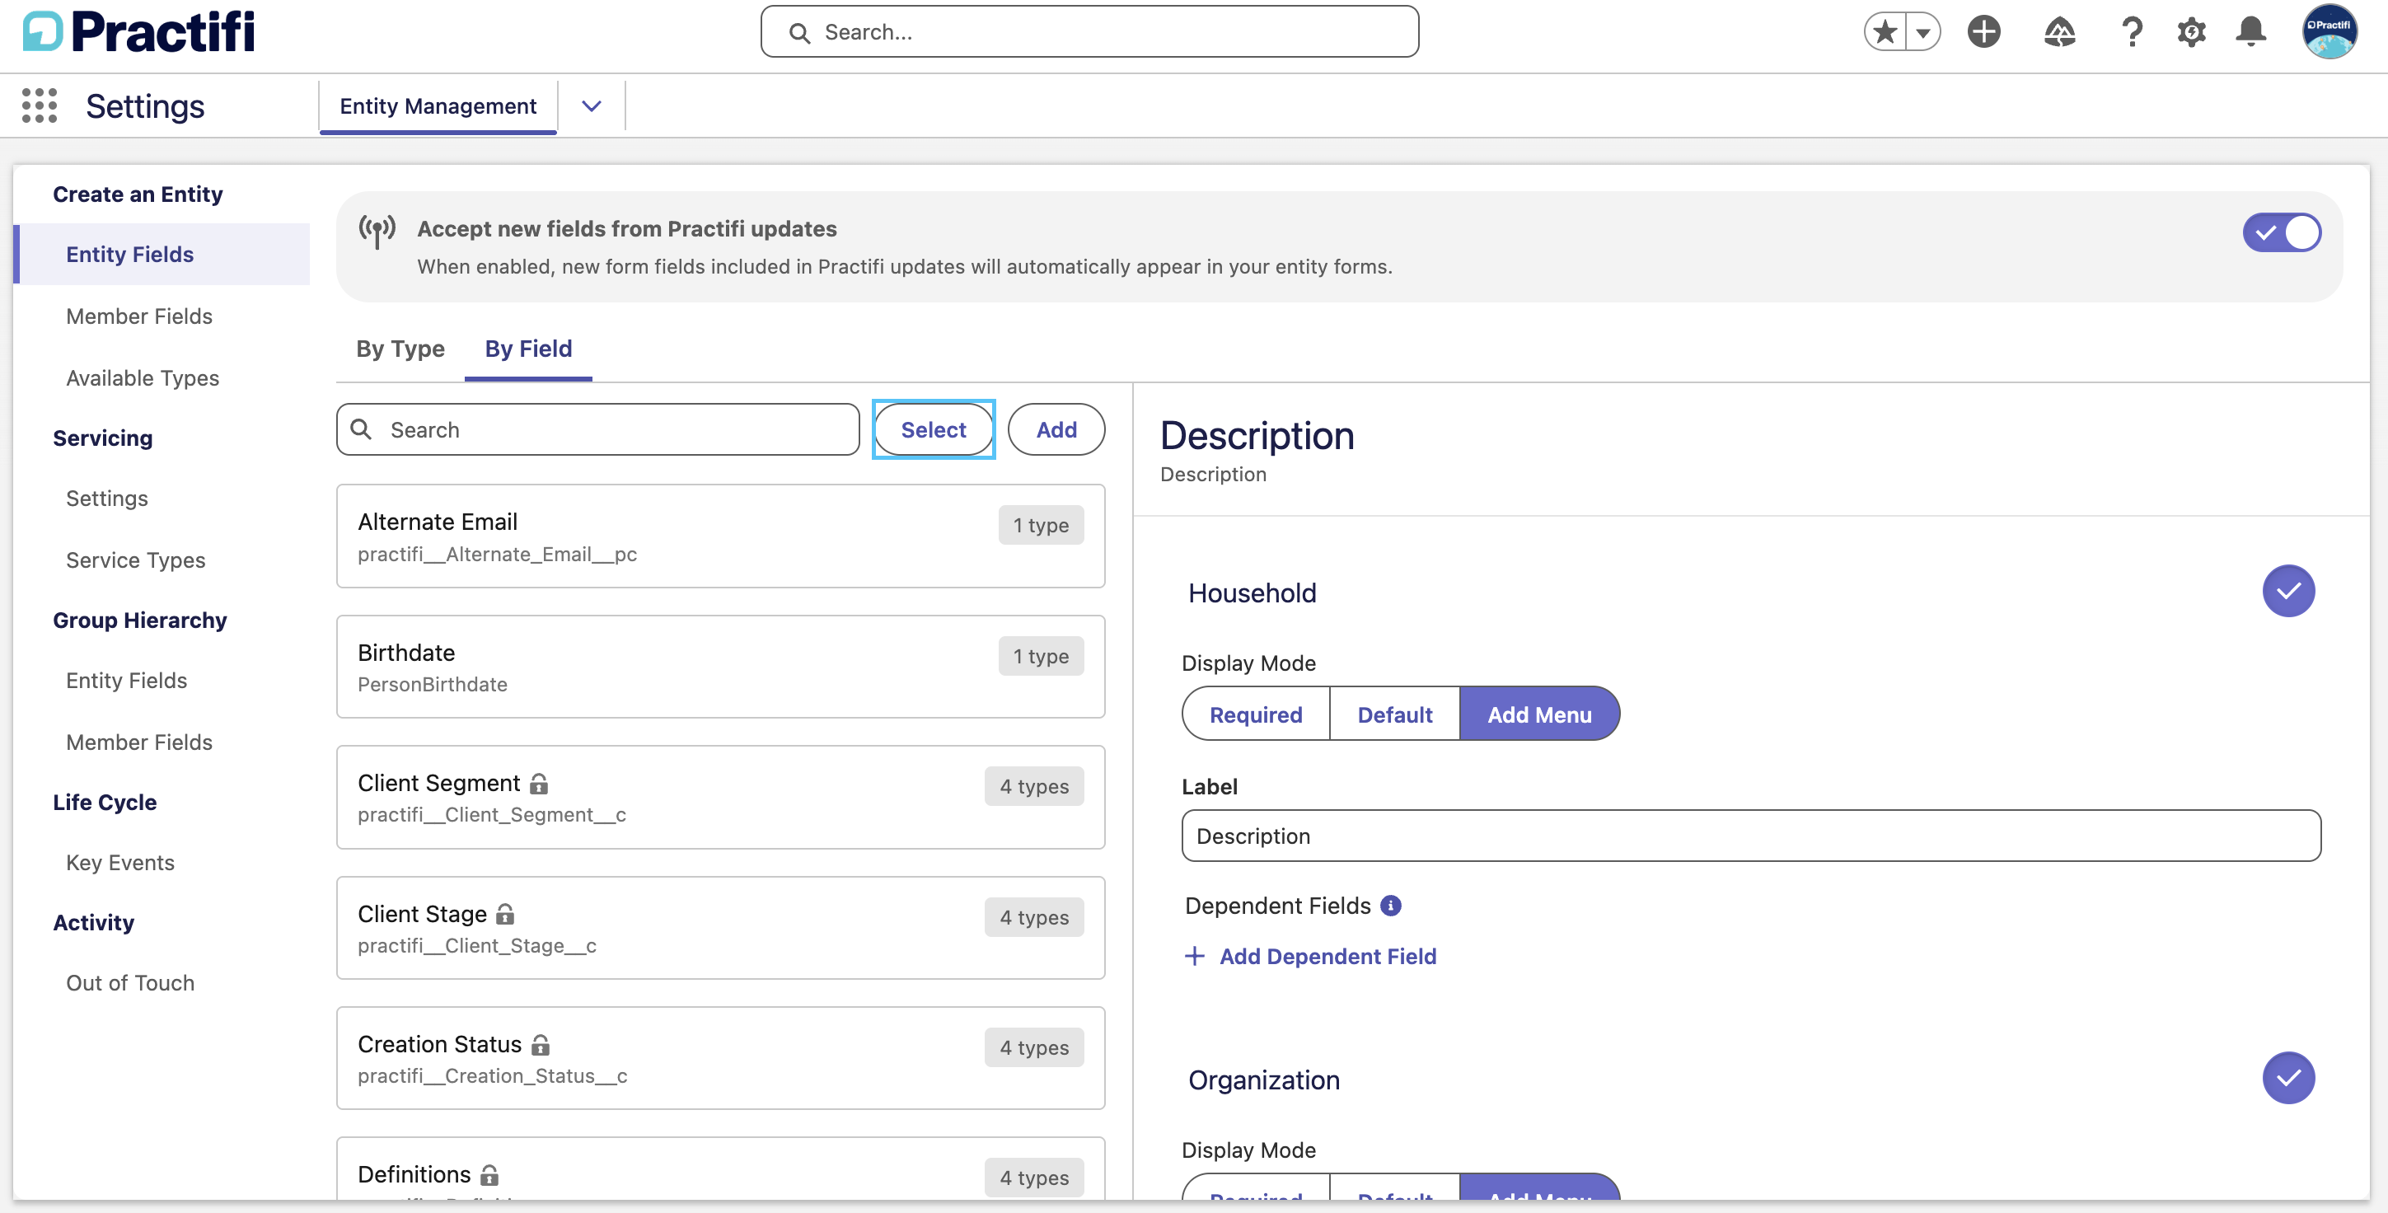Open Entity Fields under Group Hierarchy

pyautogui.click(x=126, y=681)
